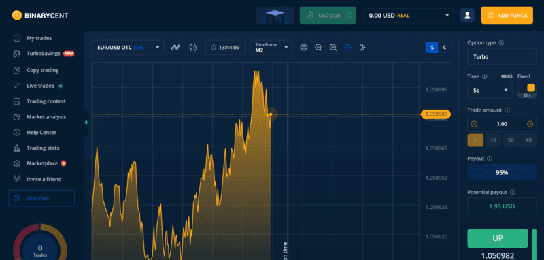Start a Live chat

[41, 198]
